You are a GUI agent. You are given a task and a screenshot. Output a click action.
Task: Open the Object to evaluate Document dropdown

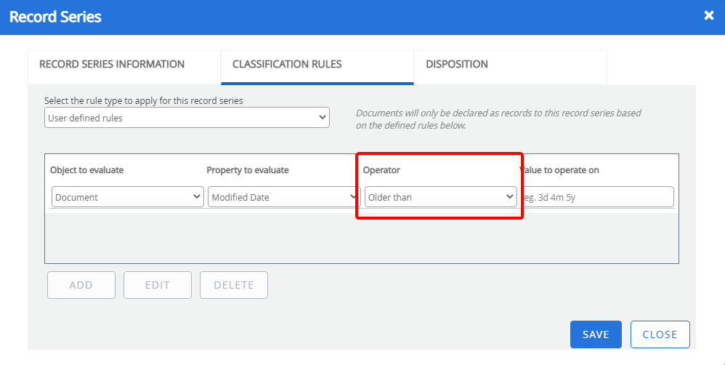click(127, 197)
